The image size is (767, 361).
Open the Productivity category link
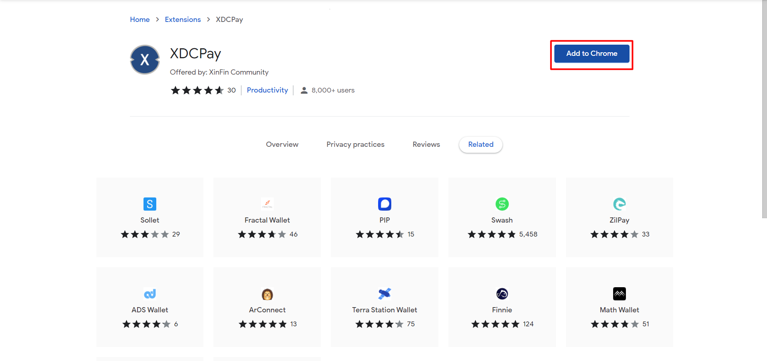point(267,90)
